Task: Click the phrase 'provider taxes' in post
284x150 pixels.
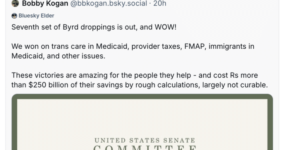Action: tap(157, 46)
